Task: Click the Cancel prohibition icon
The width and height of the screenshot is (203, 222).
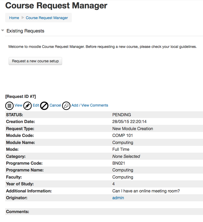Action: (x=44, y=106)
